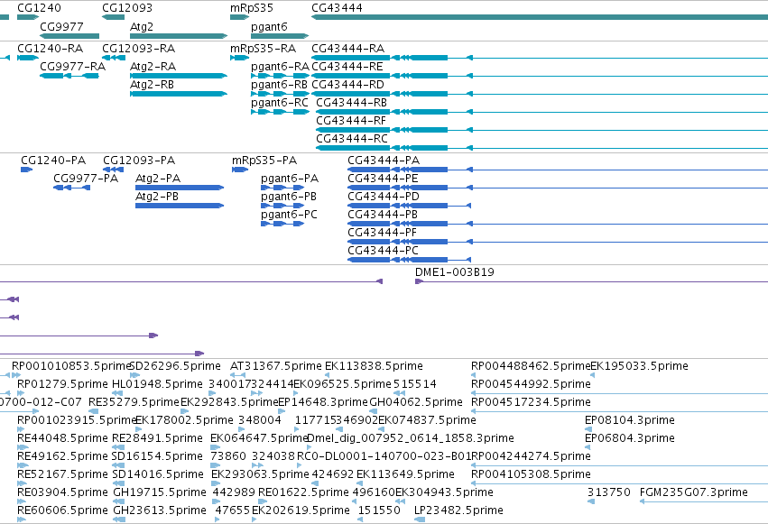Viewport: 768px width, 524px height.
Task: Select the CG12093 gene label
Action: point(127,8)
